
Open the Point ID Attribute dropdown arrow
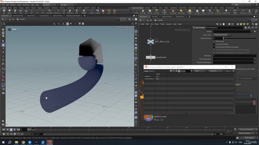(x=255, y=59)
